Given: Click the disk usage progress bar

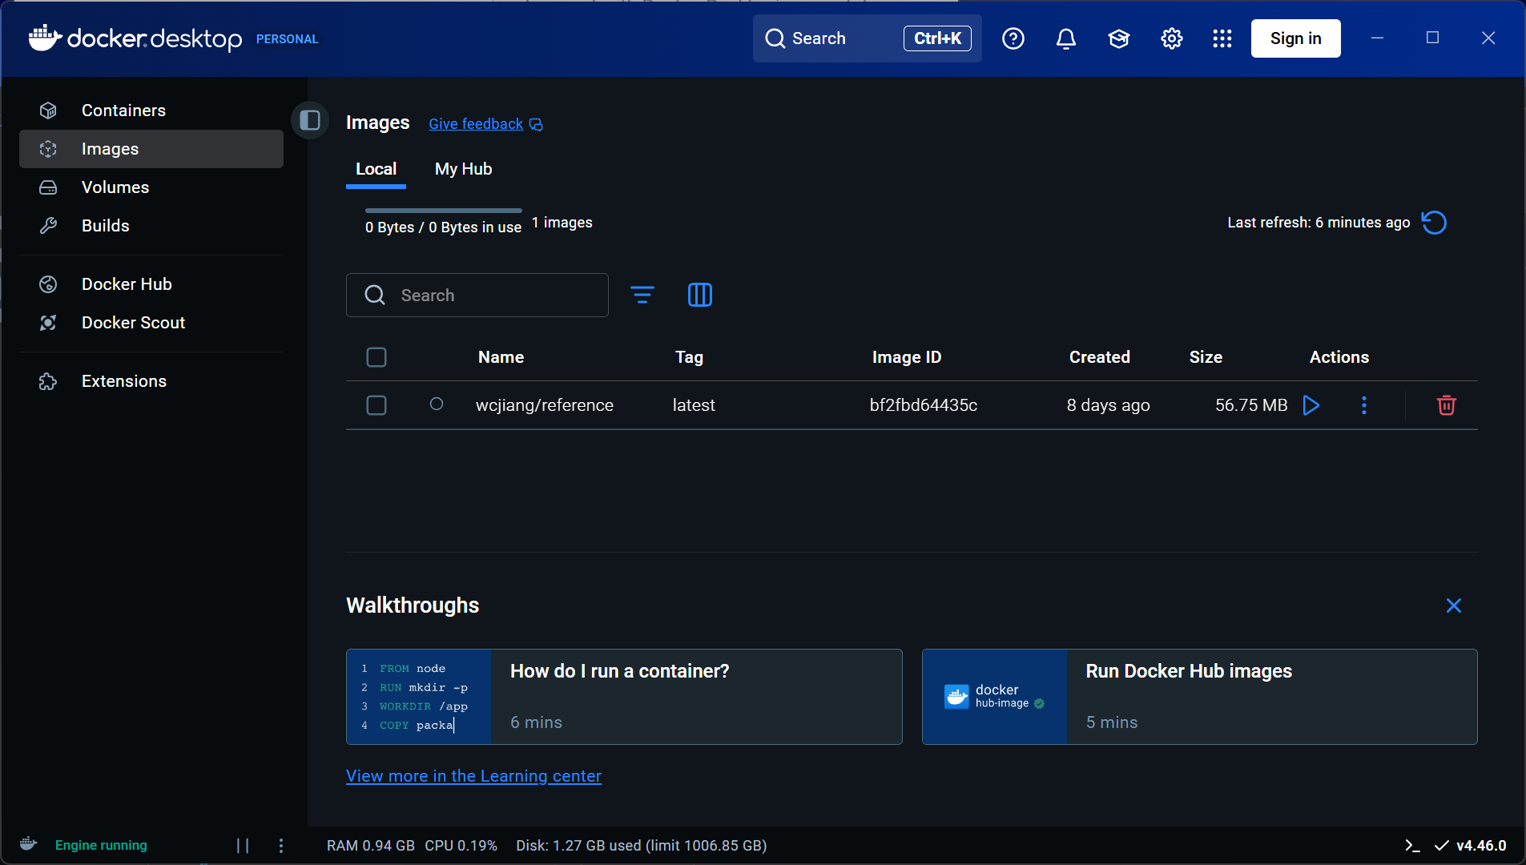Looking at the screenshot, I should (443, 211).
